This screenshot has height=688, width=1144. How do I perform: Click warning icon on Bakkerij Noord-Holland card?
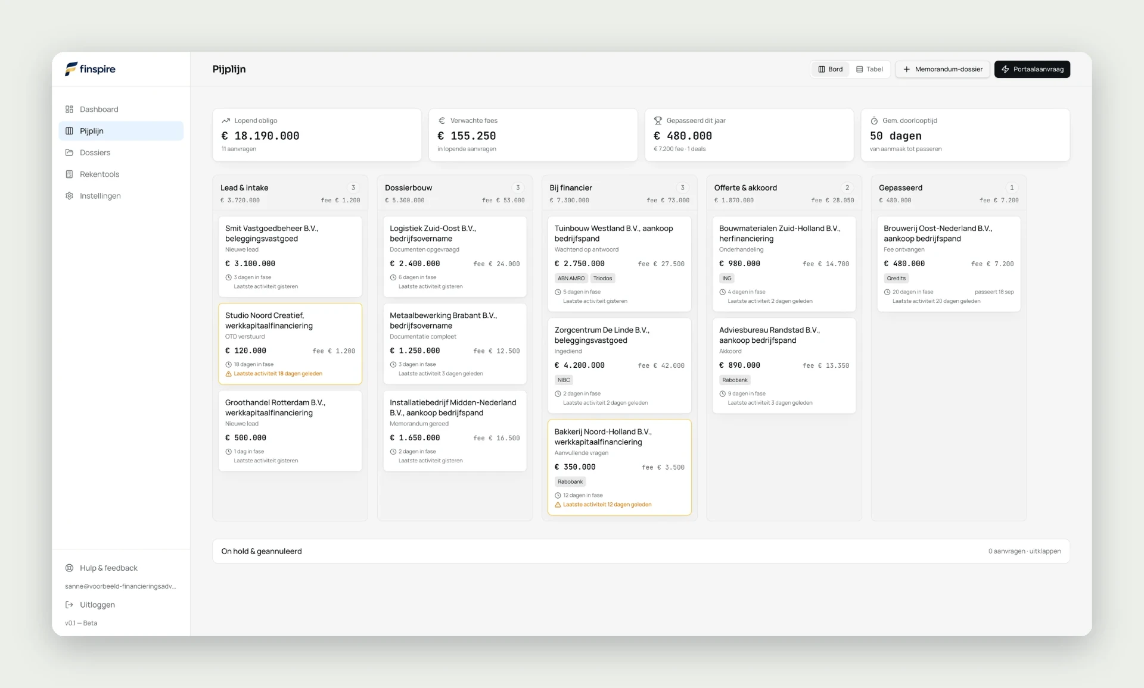pyautogui.click(x=558, y=505)
